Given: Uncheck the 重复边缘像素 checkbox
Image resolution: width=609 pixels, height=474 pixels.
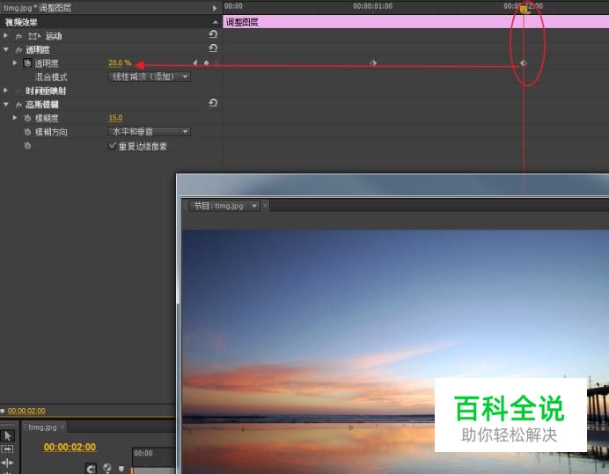Looking at the screenshot, I should [112, 146].
